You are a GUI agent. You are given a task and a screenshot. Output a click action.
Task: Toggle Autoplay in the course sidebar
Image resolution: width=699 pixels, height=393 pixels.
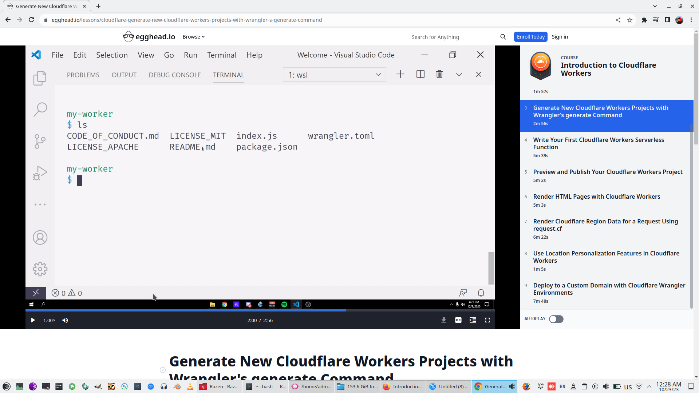(556, 319)
